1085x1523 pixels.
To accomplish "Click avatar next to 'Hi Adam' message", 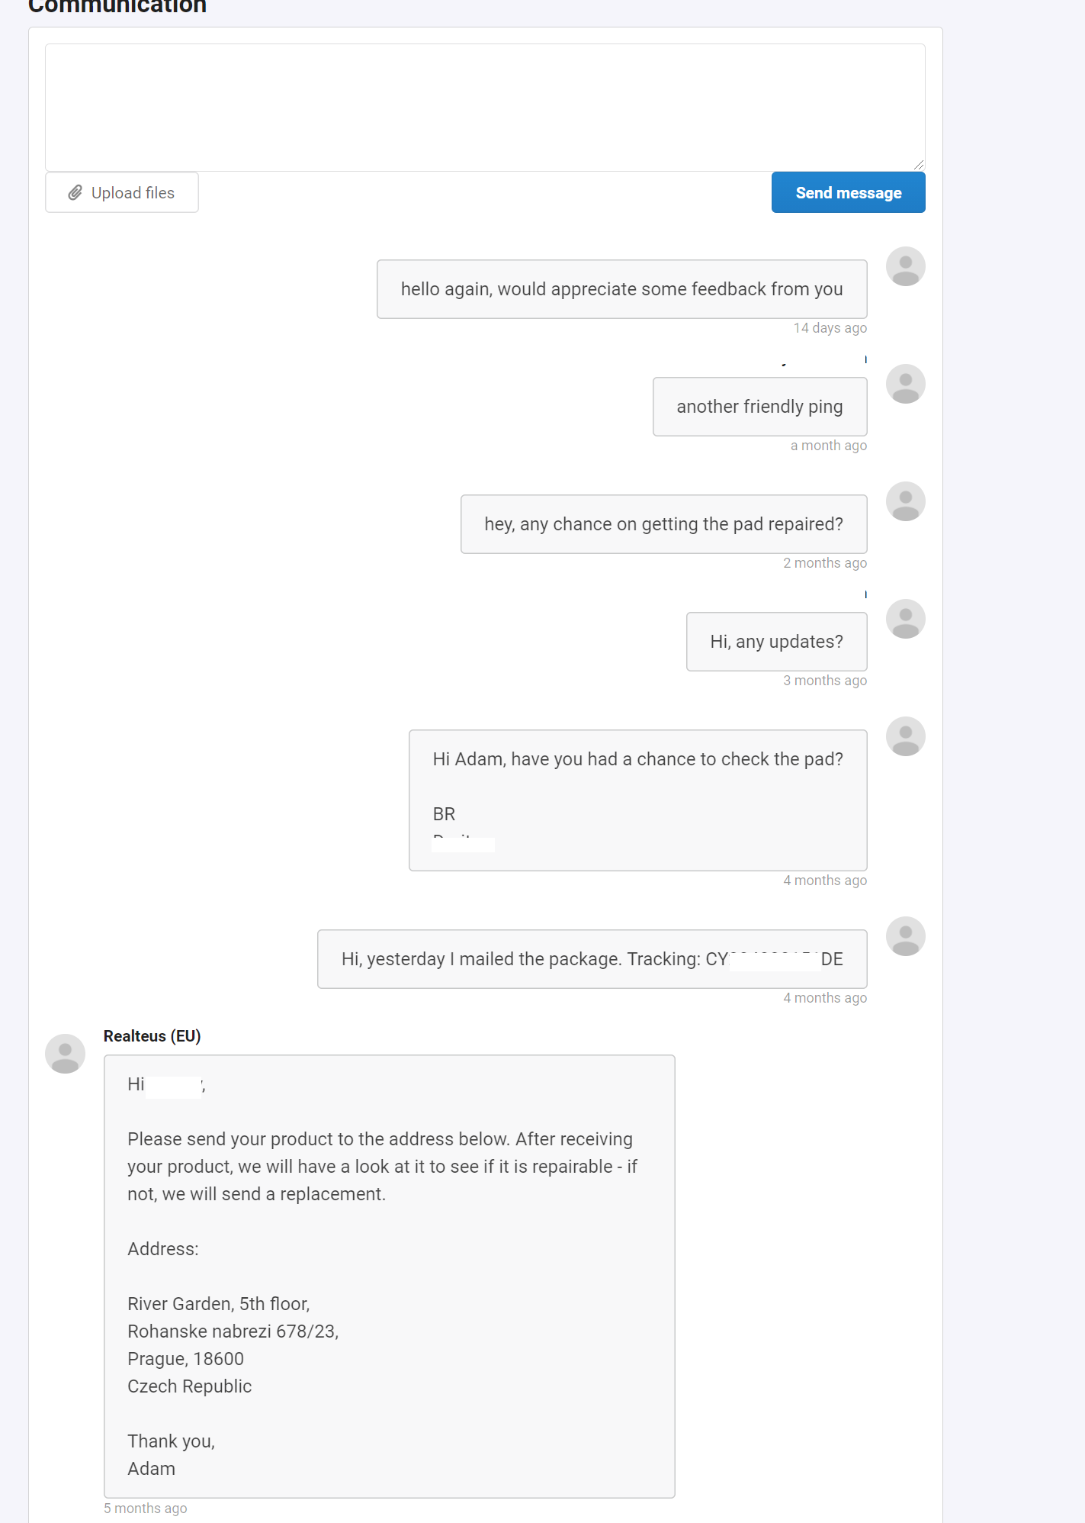I will click(905, 736).
